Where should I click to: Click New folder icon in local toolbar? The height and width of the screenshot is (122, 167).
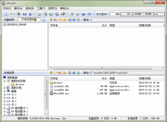55,73
